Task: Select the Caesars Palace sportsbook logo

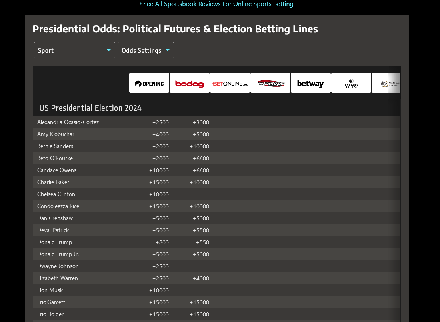Action: pyautogui.click(x=351, y=83)
